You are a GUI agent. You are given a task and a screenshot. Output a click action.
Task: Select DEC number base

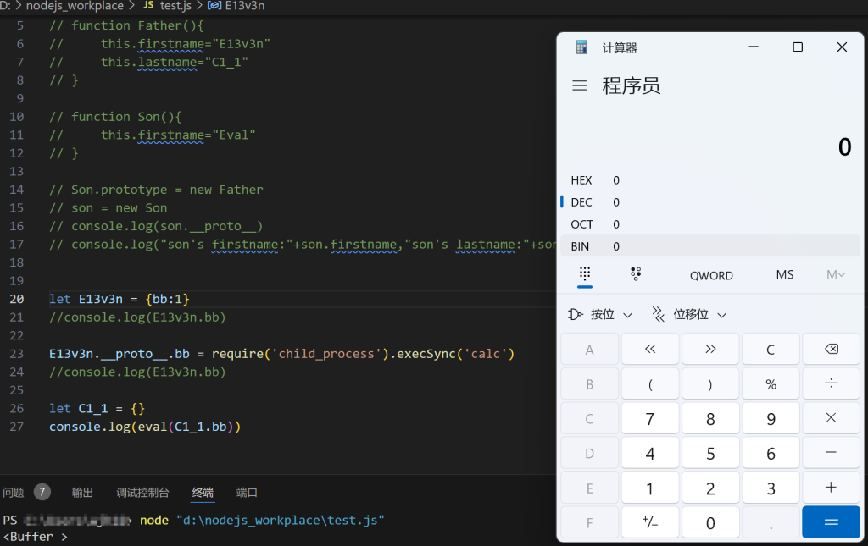[x=710, y=202]
